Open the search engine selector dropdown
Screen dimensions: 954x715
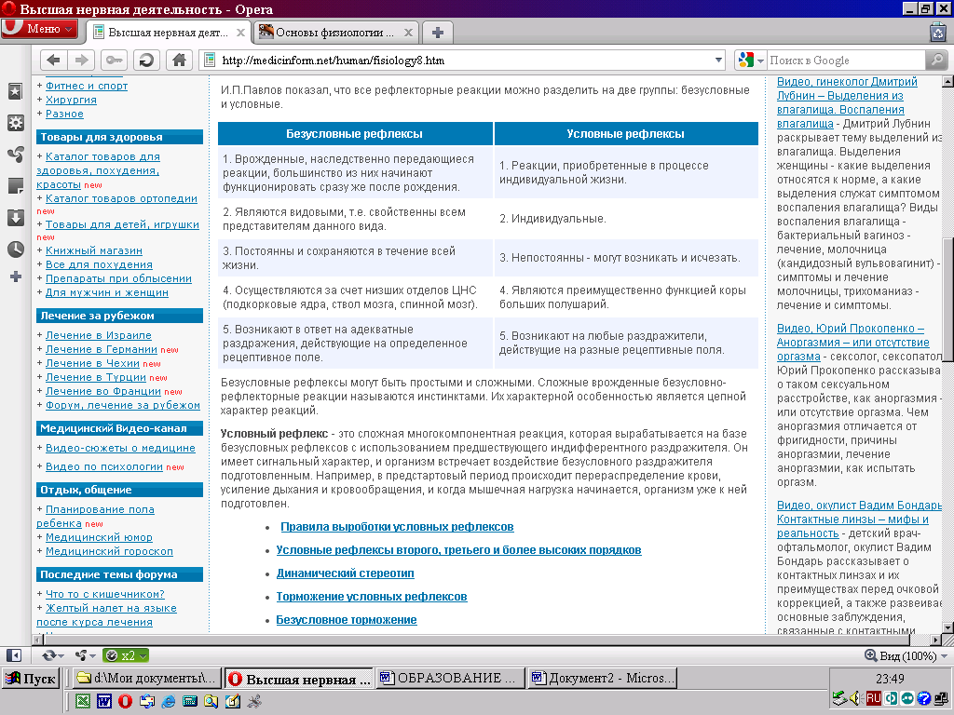[x=760, y=61]
